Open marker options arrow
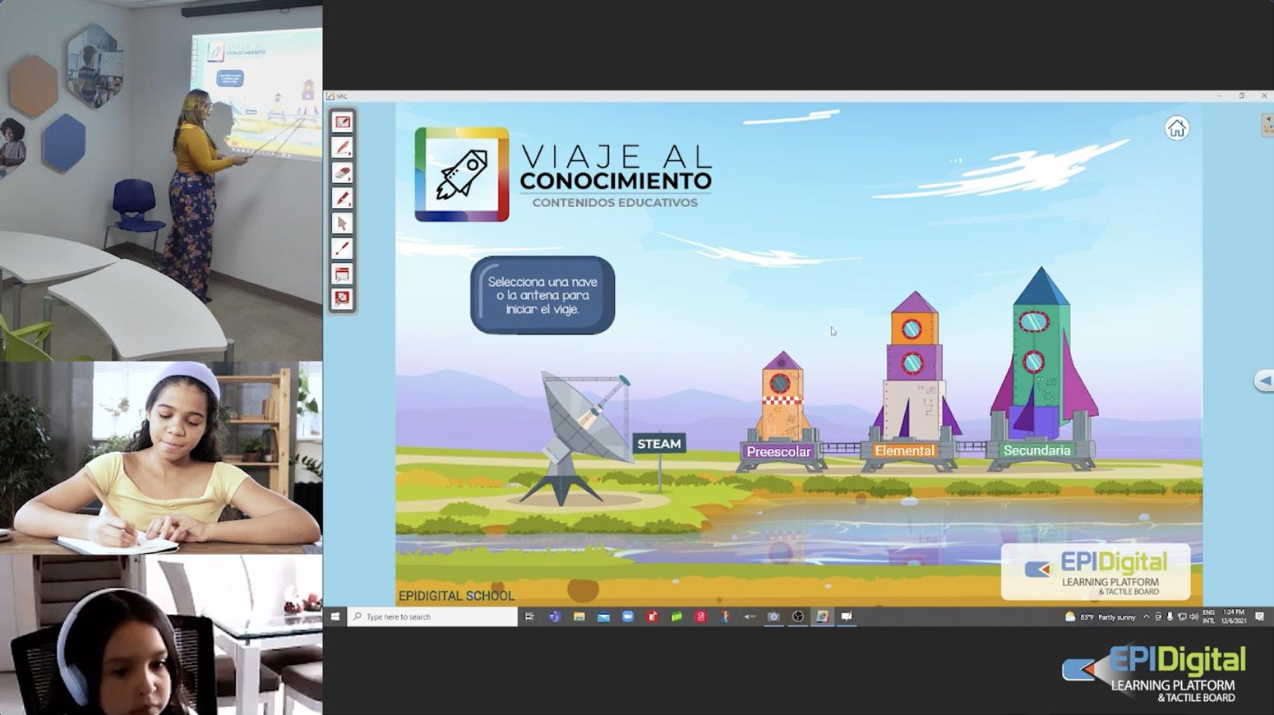This screenshot has width=1274, height=715. (x=351, y=205)
